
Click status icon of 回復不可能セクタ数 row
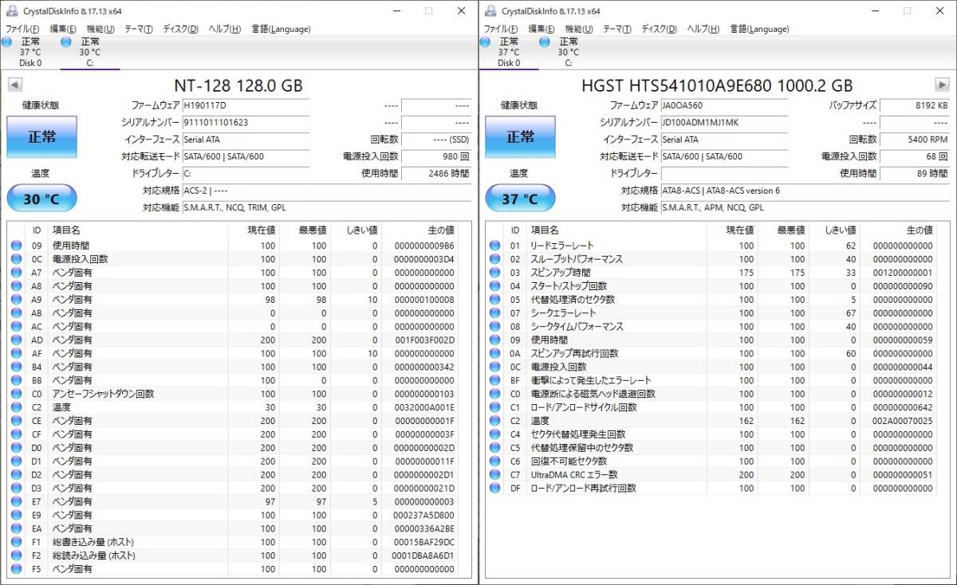(x=494, y=461)
